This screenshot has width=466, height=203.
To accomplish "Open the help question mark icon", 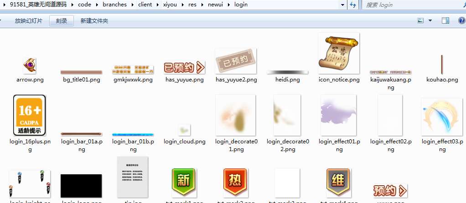I will (461, 21).
